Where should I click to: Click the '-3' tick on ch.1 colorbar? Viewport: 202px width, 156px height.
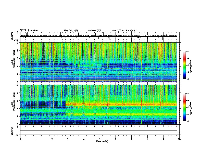click(188, 51)
